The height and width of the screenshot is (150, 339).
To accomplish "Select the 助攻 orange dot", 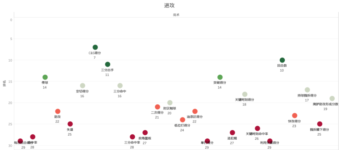I will [57, 111].
